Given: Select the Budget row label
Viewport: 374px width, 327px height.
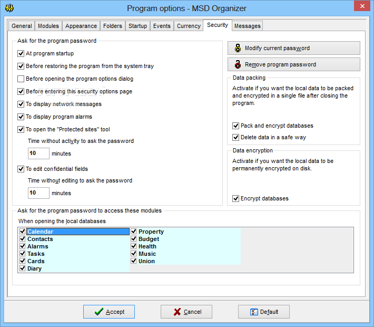Looking at the screenshot, I should click(x=149, y=239).
